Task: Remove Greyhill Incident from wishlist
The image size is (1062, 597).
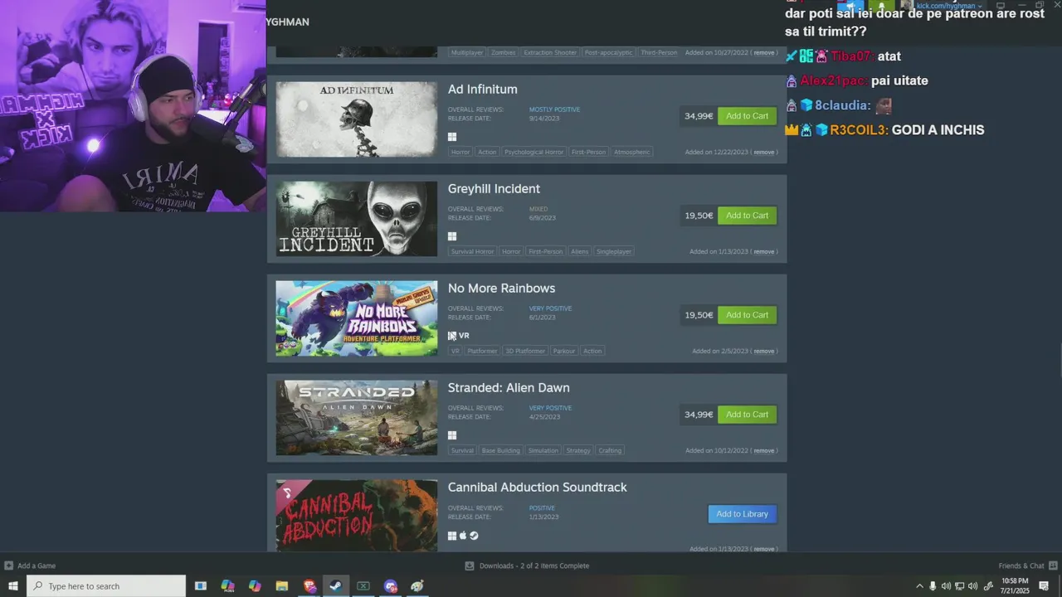Action: (763, 251)
